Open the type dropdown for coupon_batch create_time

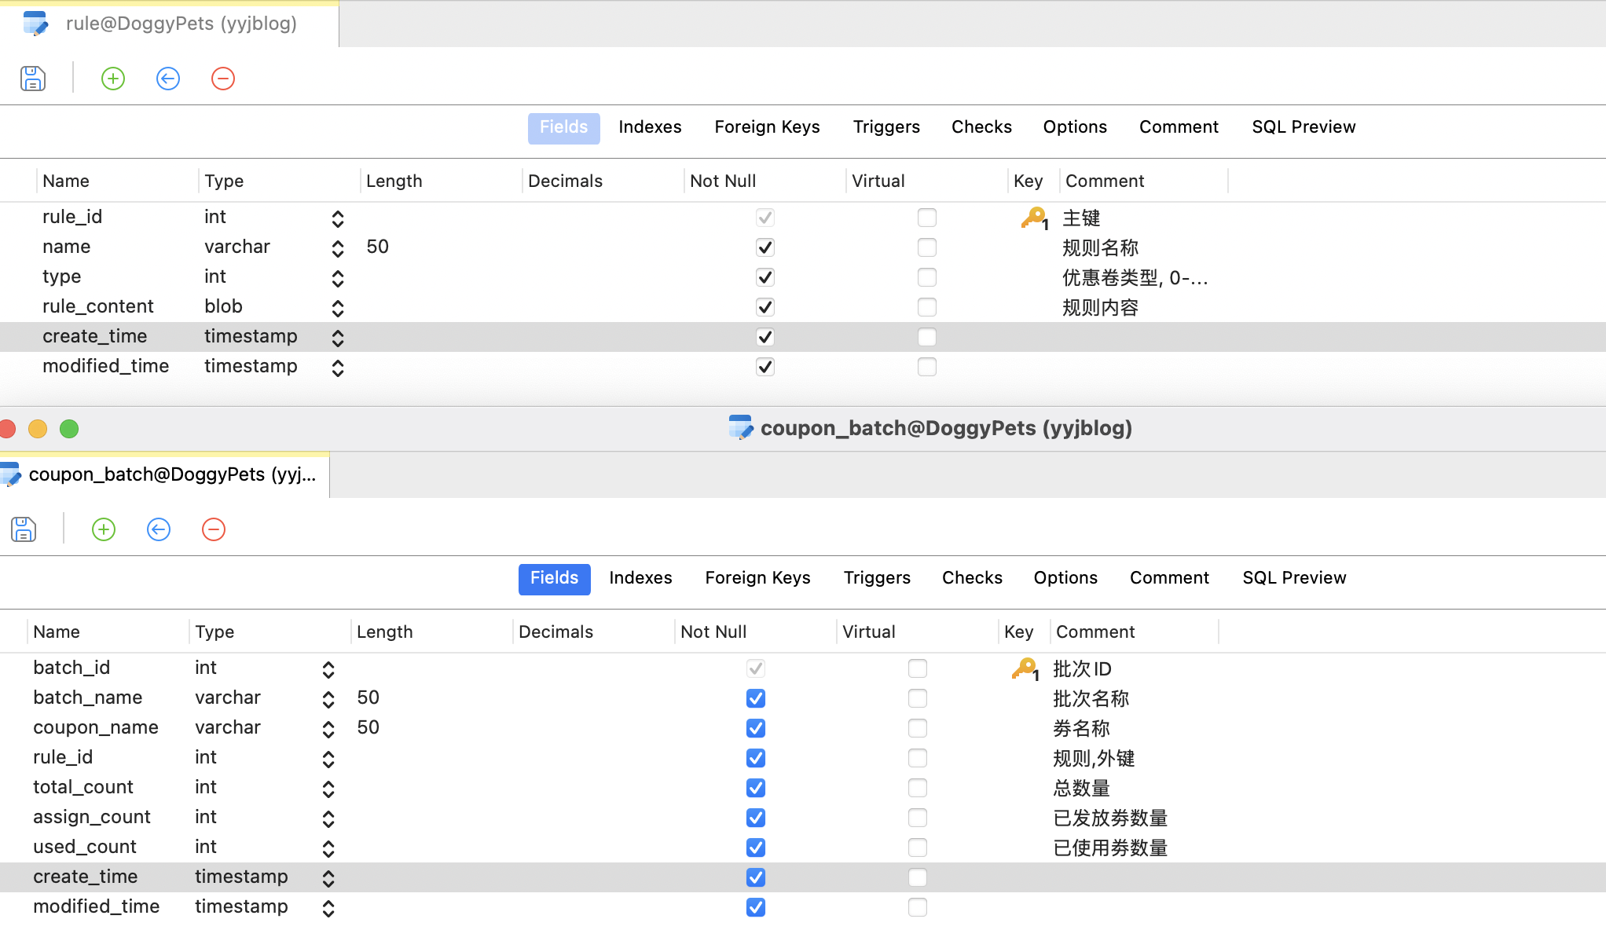click(x=328, y=878)
